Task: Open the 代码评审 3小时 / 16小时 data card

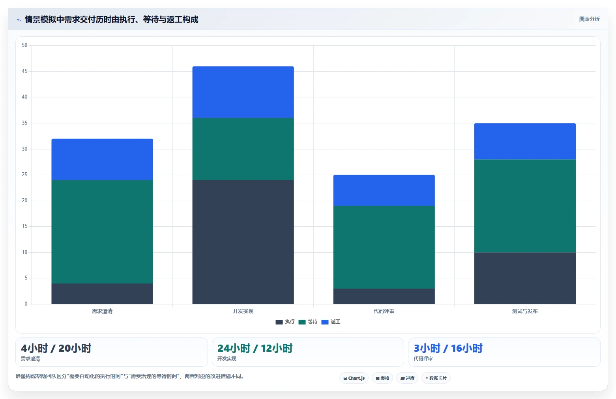Action: (x=504, y=352)
